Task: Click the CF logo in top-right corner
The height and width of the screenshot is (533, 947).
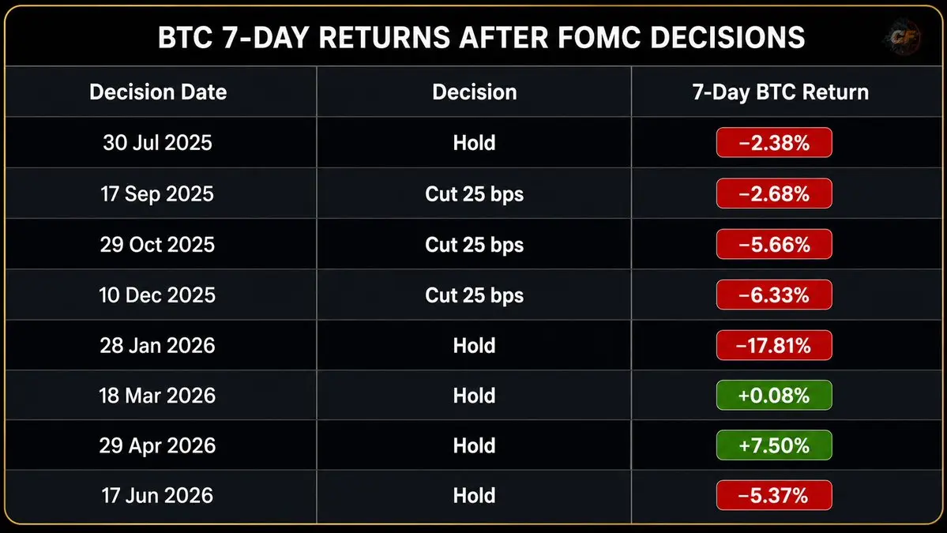Action: [904, 37]
